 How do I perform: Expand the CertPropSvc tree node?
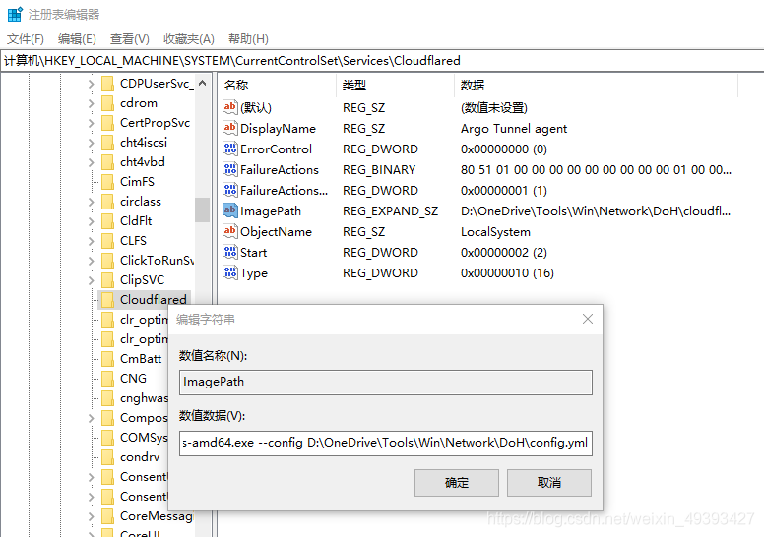click(92, 123)
